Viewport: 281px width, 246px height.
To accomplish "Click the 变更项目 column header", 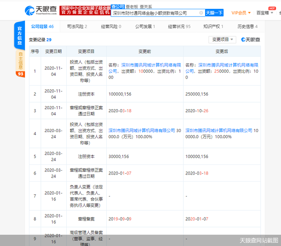I will (86, 51).
